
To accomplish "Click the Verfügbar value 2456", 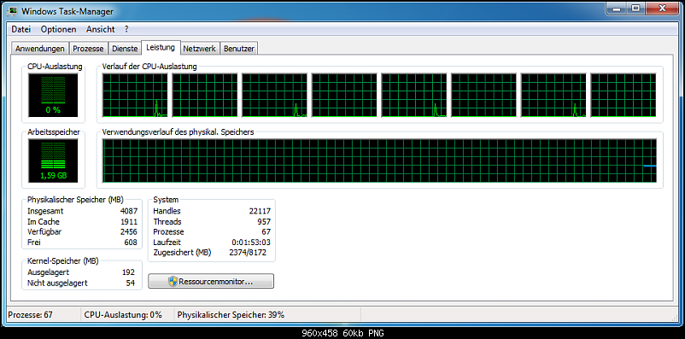I will [x=129, y=232].
